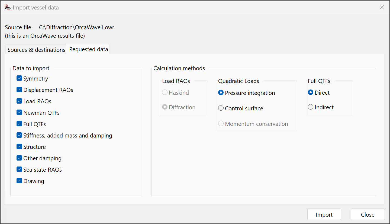Disable the Structure checkbox
Image resolution: width=390 pixels, height=224 pixels.
[x=19, y=147]
